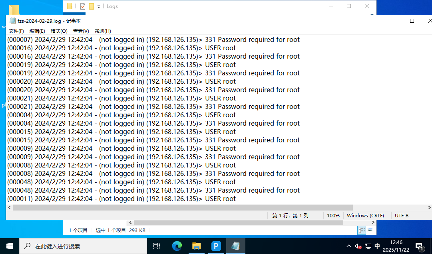Click line (000004) USER root

[x=121, y=115]
